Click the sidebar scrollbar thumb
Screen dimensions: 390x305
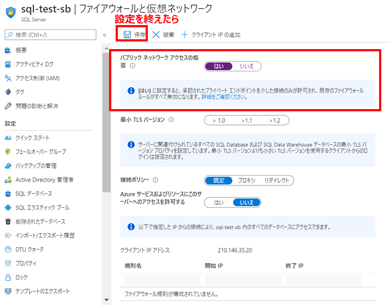click(106, 122)
